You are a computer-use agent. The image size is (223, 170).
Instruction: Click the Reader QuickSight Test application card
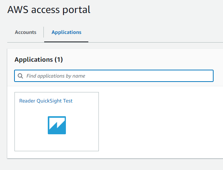[56, 122]
